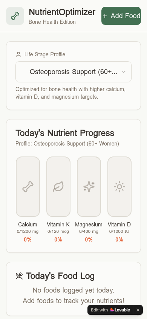Click the bone logo icon in header
The height and width of the screenshot is (319, 147).
[15, 16]
